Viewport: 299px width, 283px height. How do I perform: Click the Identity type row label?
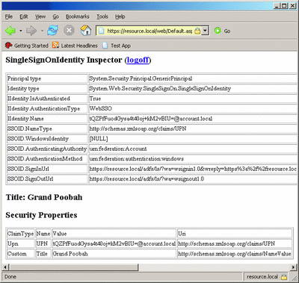tap(23, 89)
